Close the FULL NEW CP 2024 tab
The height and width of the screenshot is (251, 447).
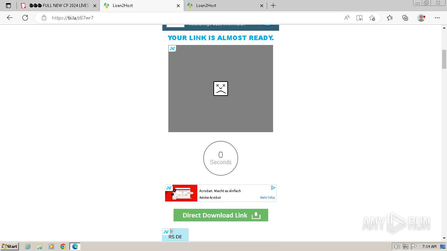point(95,6)
